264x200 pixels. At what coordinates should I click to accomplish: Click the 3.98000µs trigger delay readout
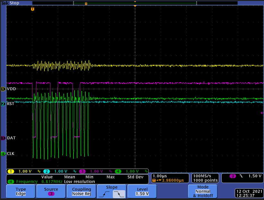173,180
